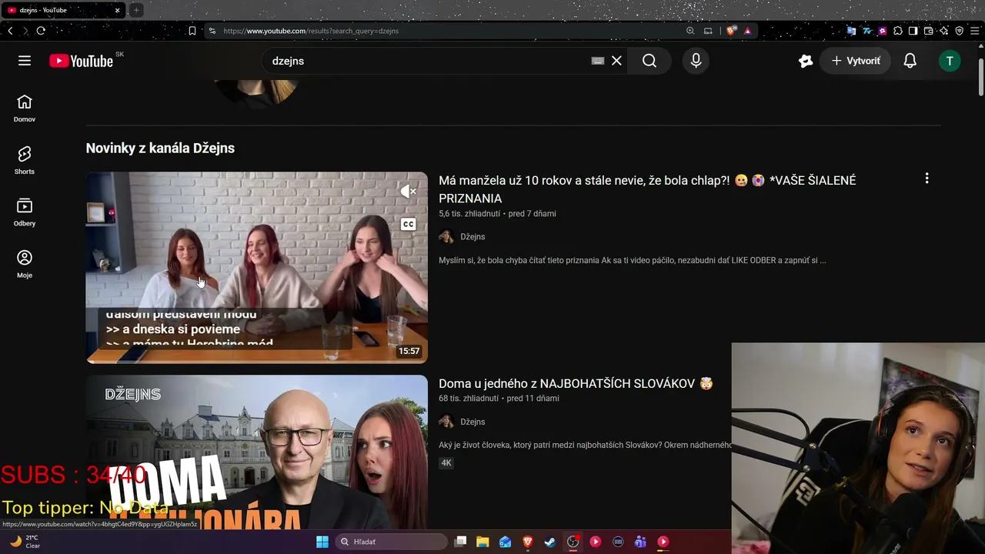985x554 pixels.
Task: Go back in the browser
Action: coord(10,31)
